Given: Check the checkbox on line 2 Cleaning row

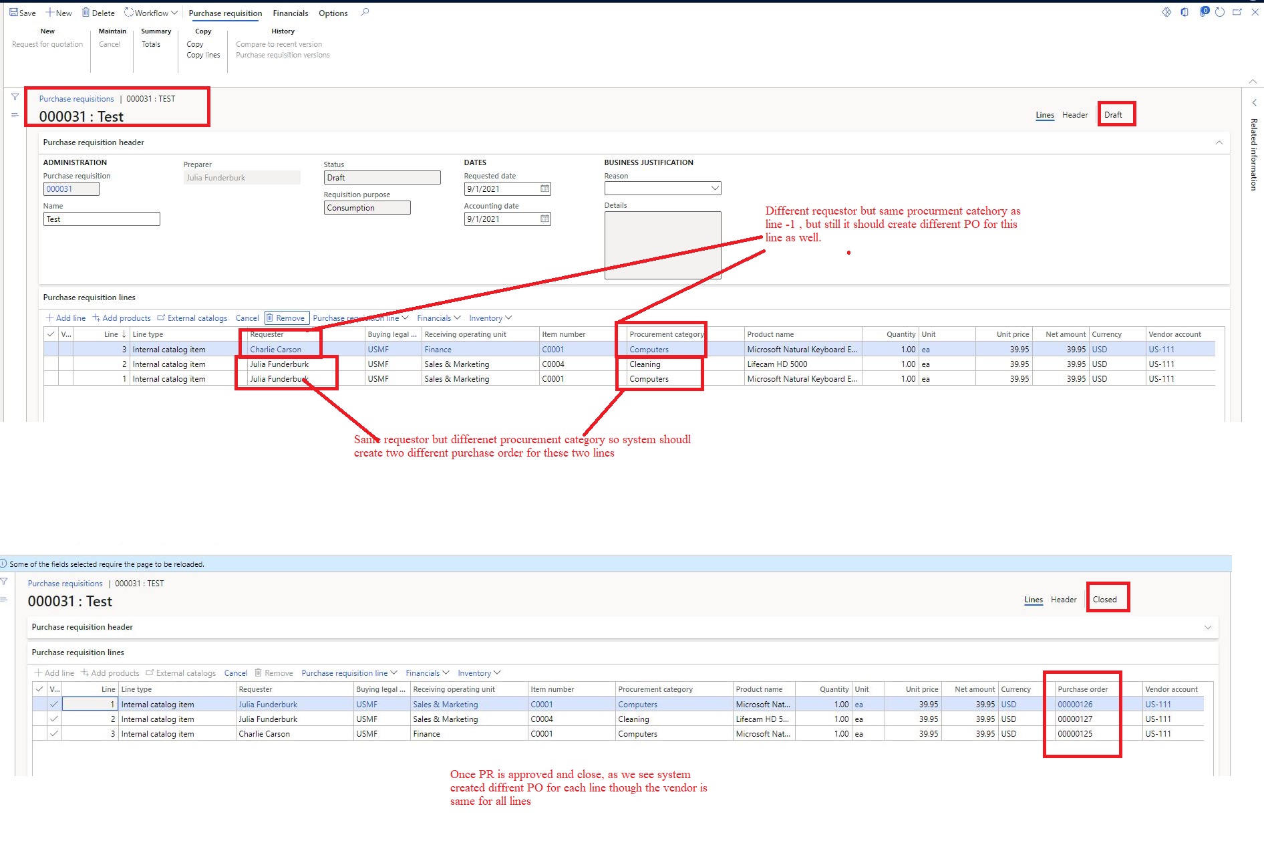Looking at the screenshot, I should (53, 719).
